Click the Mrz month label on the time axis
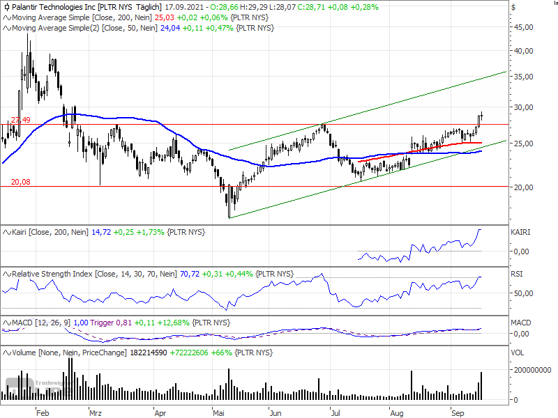The height and width of the screenshot is (418, 558). point(96,413)
